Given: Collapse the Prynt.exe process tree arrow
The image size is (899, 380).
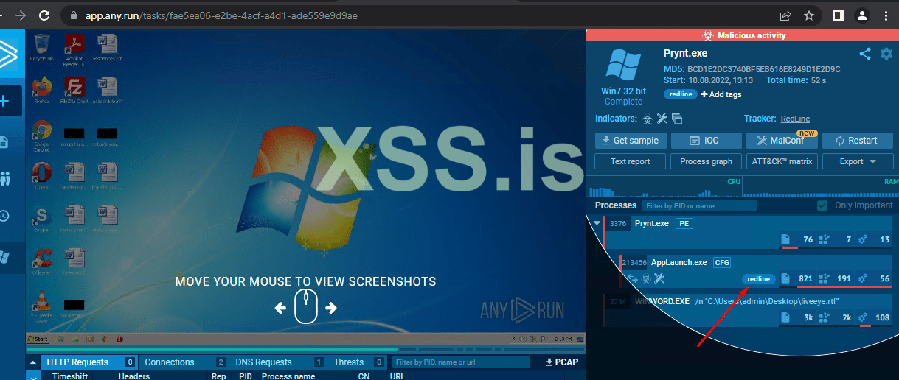Looking at the screenshot, I should 597,223.
